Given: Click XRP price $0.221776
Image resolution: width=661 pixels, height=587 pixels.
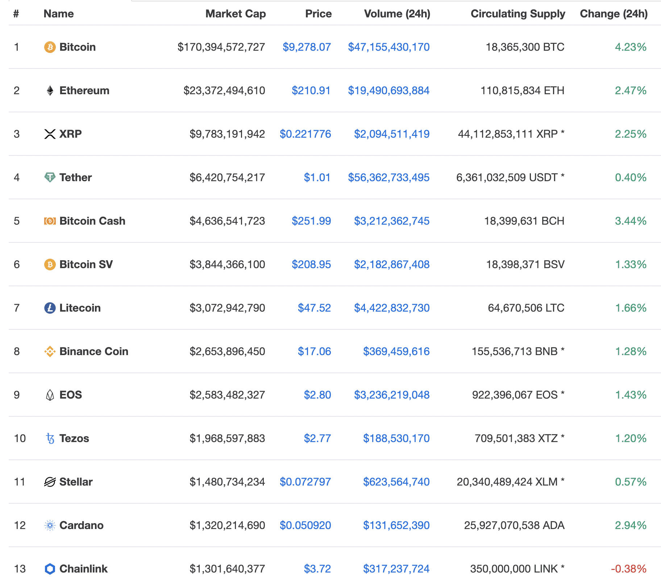Looking at the screenshot, I should coord(305,134).
